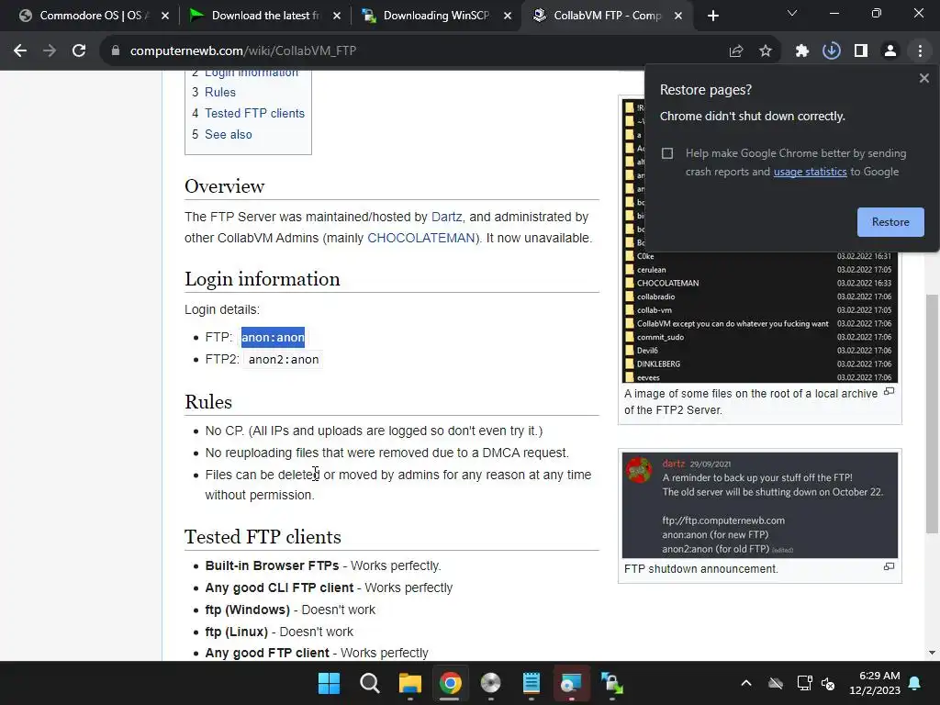The width and height of the screenshot is (940, 705).
Task: Open the WinSCP installer taskbar icon
Action: tap(571, 683)
